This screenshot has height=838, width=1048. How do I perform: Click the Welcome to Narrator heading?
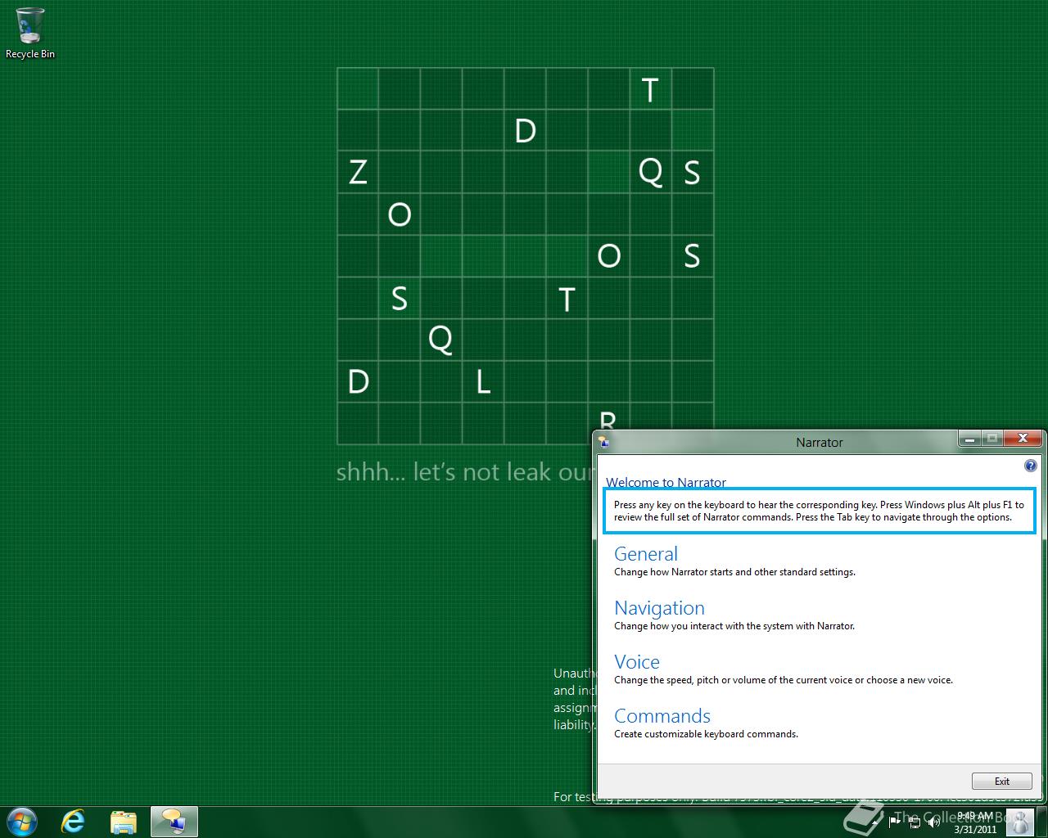[x=666, y=482]
